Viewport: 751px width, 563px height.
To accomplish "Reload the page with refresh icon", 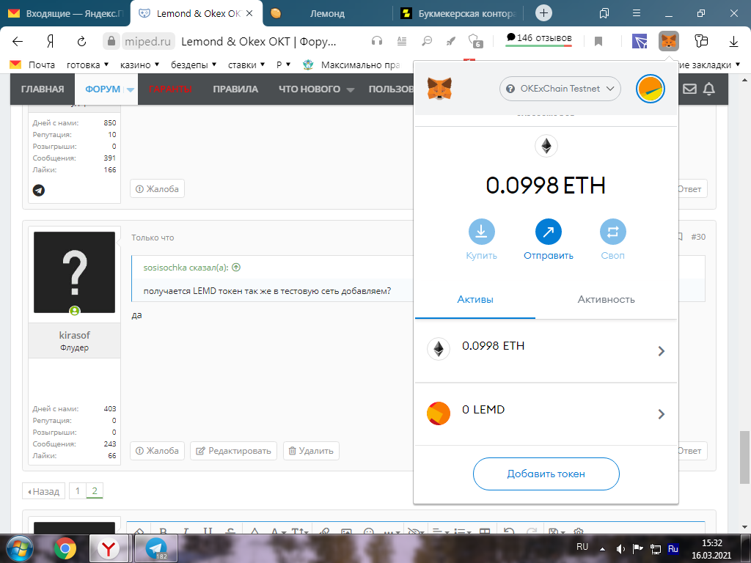I will pos(82,42).
